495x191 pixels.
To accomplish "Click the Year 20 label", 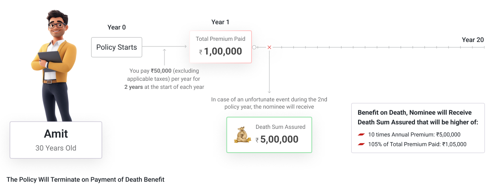I will point(473,40).
